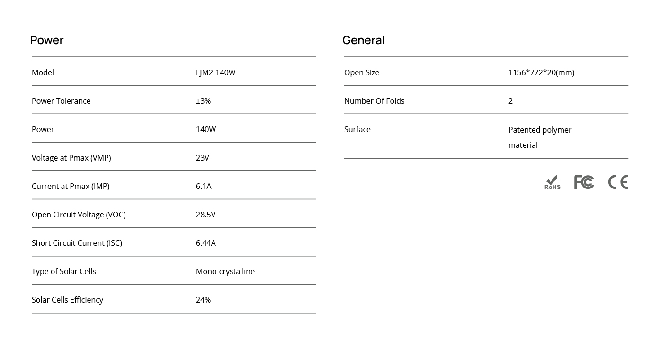Click the Number Of Folds label

pos(374,101)
